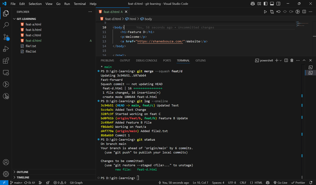Customize layout icon in title bar
This screenshot has width=316, height=185.
tap(259, 4)
